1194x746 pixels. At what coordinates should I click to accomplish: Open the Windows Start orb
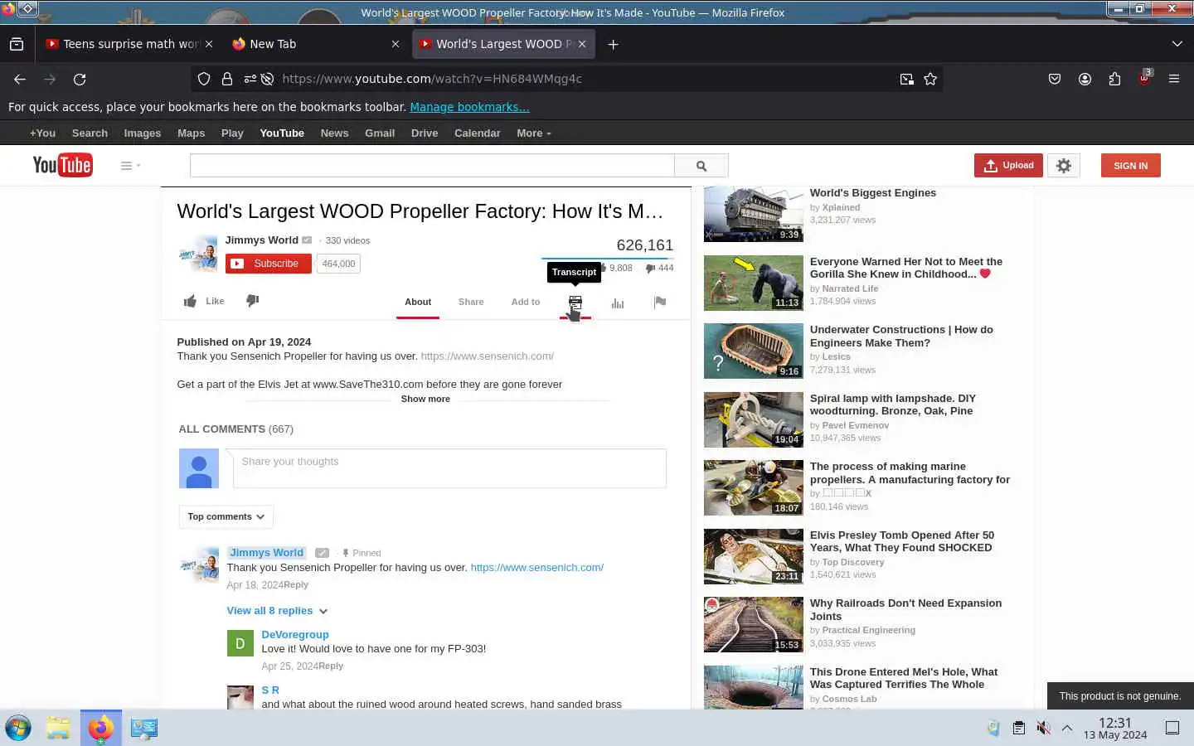pyautogui.click(x=18, y=728)
